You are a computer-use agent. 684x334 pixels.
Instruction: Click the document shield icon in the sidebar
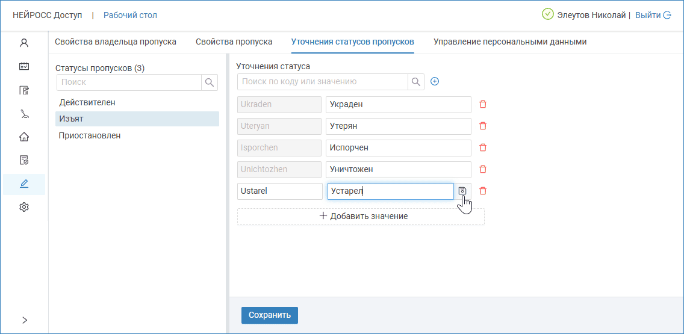[x=24, y=160]
